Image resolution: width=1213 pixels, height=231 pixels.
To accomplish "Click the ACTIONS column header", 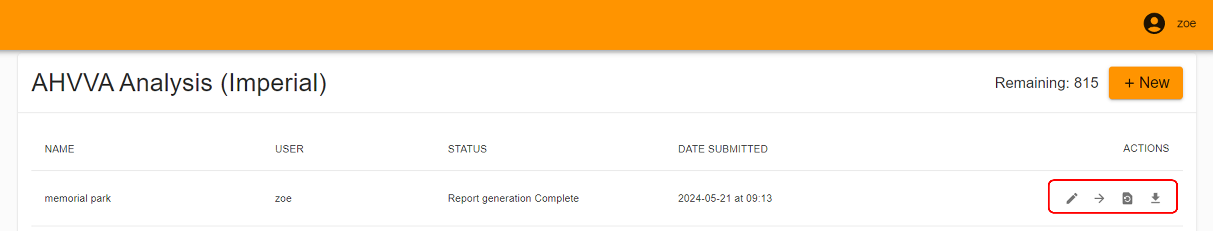I will pyautogui.click(x=1146, y=148).
